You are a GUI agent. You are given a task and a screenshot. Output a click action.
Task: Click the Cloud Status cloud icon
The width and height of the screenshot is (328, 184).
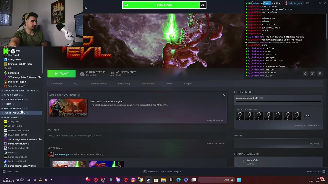pos(82,74)
